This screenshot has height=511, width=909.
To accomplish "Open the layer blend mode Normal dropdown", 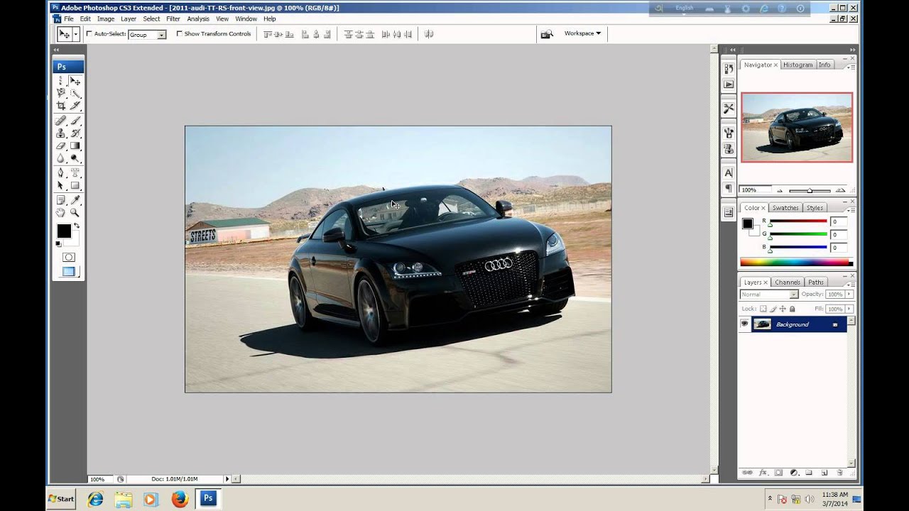I will 769,294.
